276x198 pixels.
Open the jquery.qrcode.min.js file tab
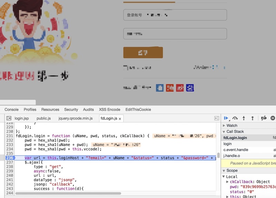(x=75, y=118)
